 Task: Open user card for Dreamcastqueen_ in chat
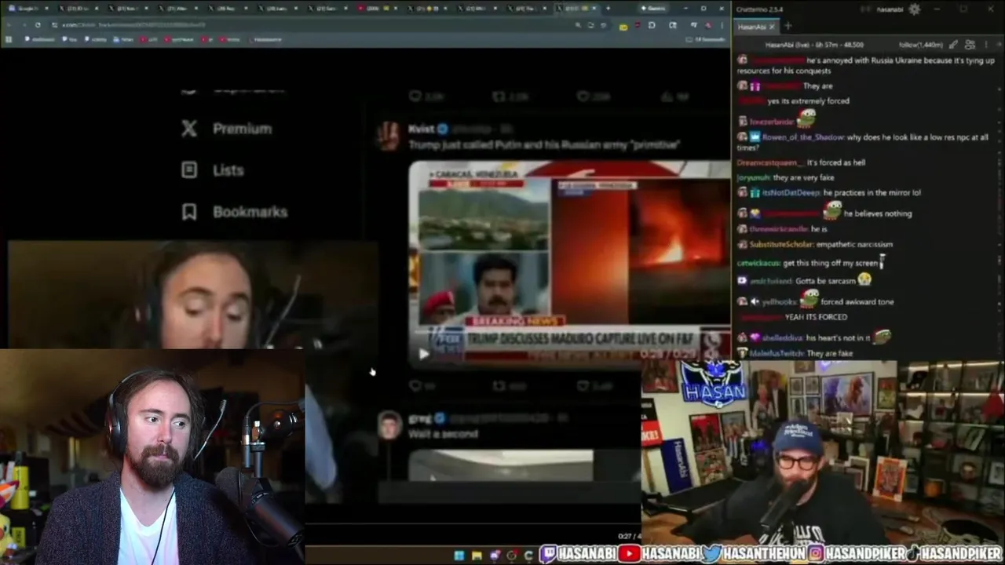pos(770,162)
